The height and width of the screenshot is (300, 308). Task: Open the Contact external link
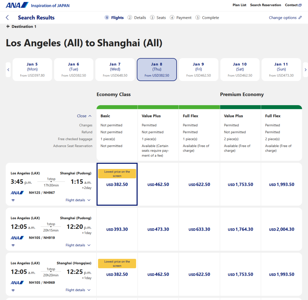(293, 5)
